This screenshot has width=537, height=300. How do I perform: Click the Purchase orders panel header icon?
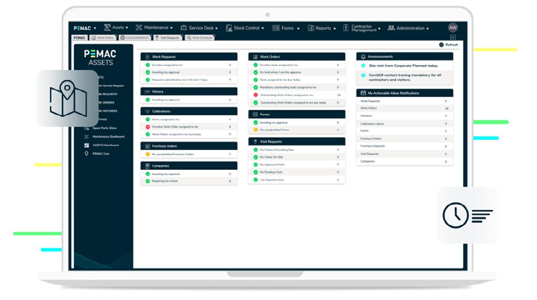147,146
